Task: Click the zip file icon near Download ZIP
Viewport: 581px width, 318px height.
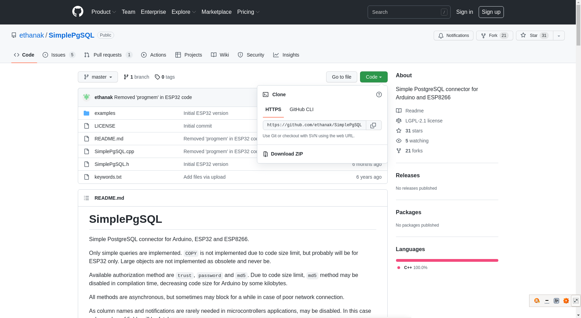Action: click(x=266, y=154)
